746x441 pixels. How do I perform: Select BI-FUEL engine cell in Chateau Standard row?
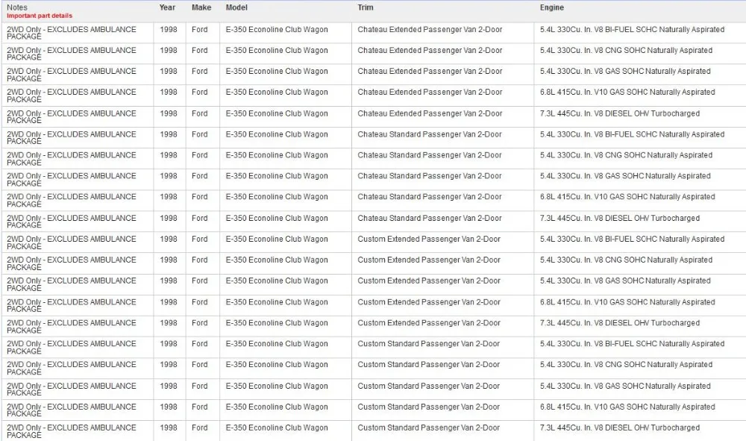click(632, 134)
